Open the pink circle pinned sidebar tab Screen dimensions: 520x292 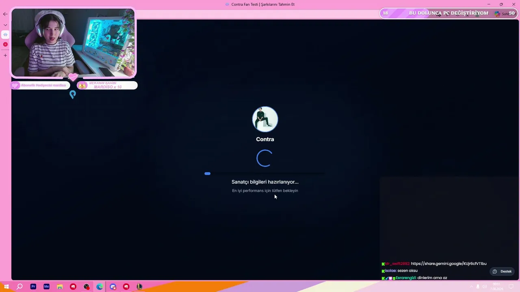point(5,34)
